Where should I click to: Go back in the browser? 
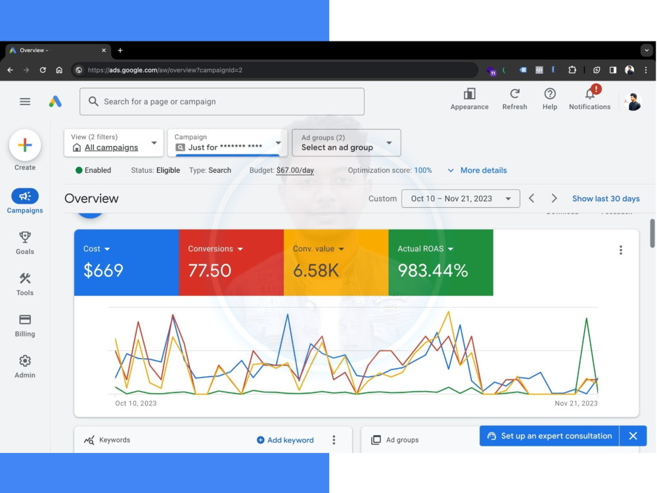click(x=10, y=70)
